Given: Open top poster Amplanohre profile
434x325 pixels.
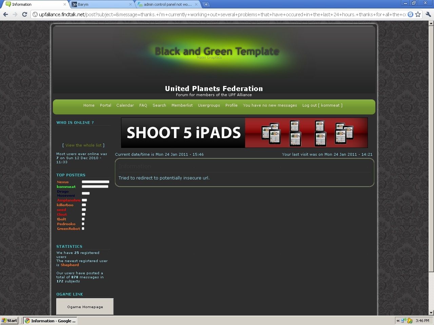Looking at the screenshot, I should pos(68,200).
